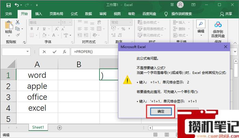Click the Redo arrow icon
Image resolution: width=239 pixels, height=138 pixels.
click(x=27, y=5)
